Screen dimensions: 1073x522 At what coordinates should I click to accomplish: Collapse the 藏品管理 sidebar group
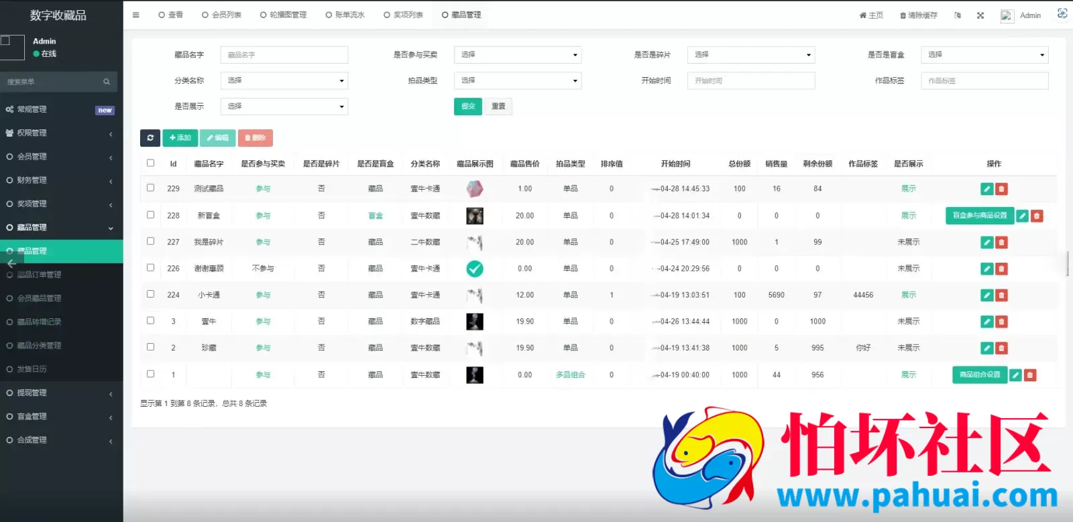pos(62,227)
